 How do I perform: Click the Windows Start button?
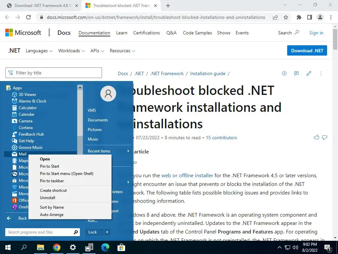click(x=8, y=247)
